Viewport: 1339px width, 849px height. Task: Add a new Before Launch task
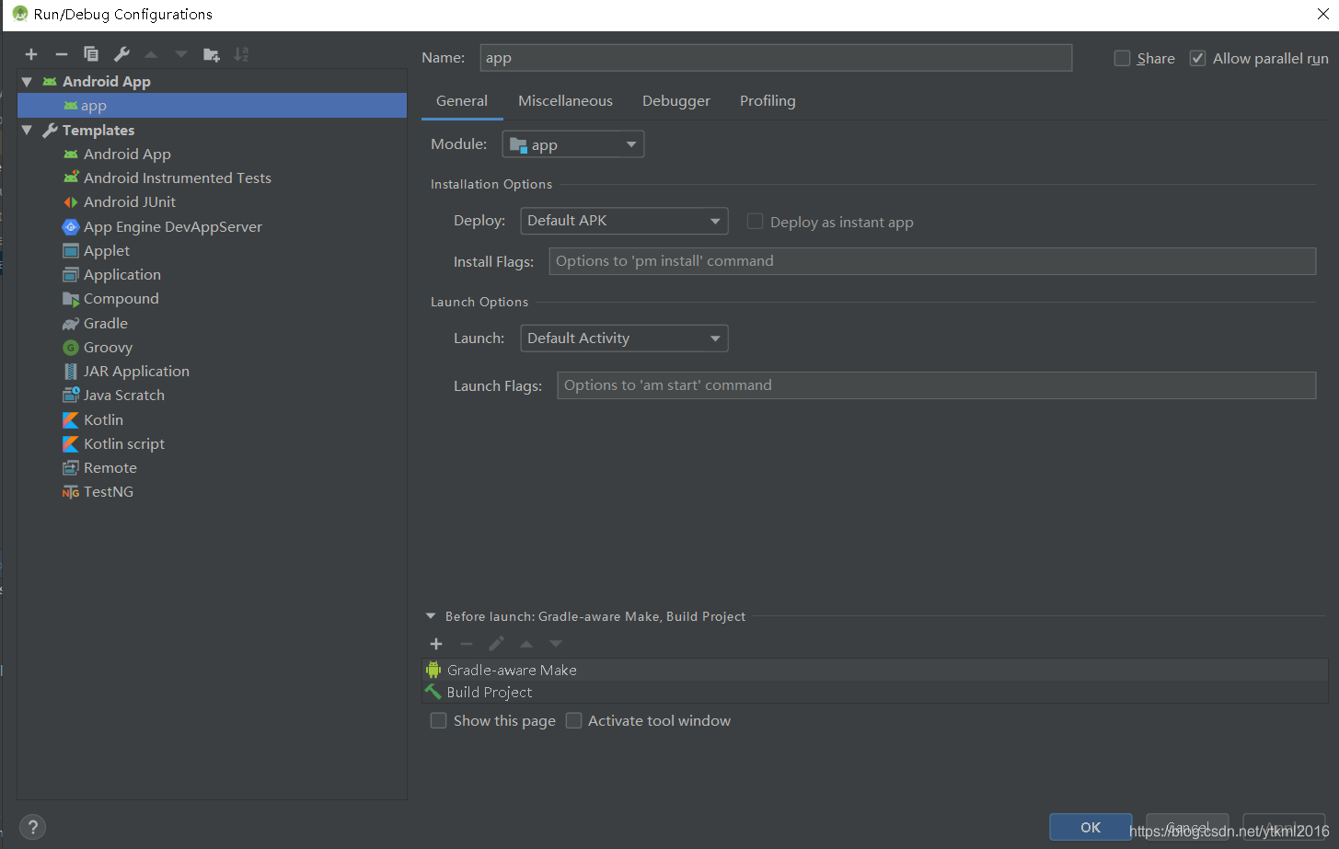click(x=435, y=644)
